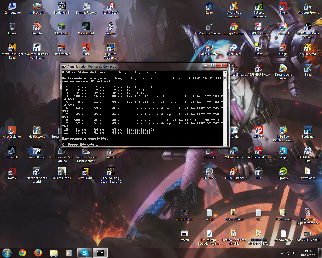This screenshot has height=258, width=322.
Task: Open the Alien Isolation shortcut
Action: coord(12,132)
